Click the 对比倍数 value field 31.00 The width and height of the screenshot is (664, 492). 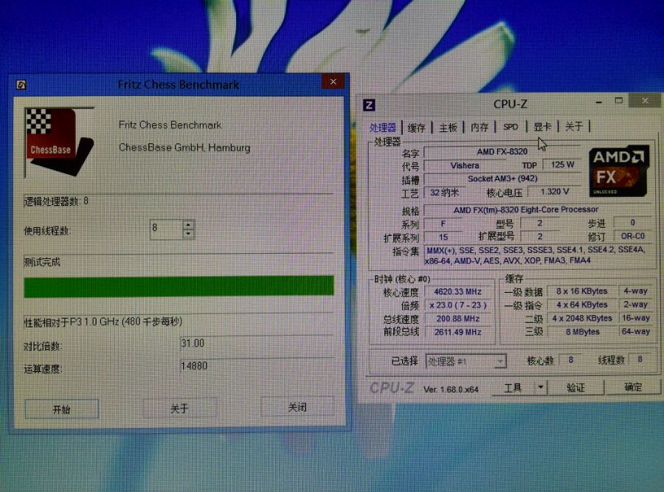pyautogui.click(x=256, y=344)
